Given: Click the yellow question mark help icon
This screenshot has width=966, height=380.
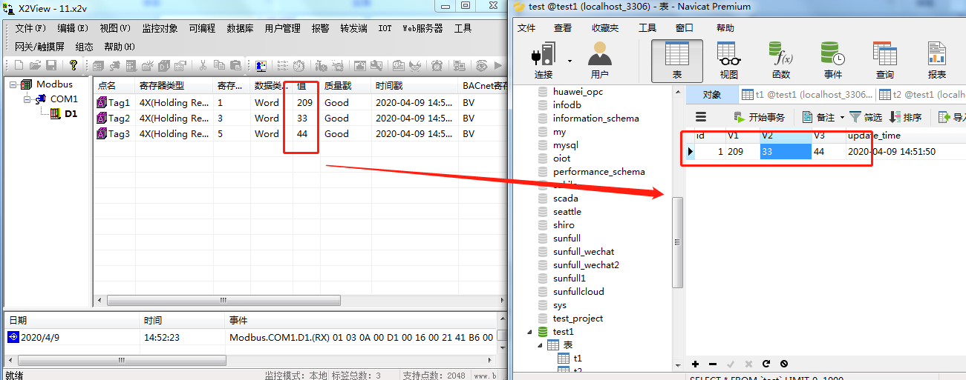Looking at the screenshot, I should [73, 65].
